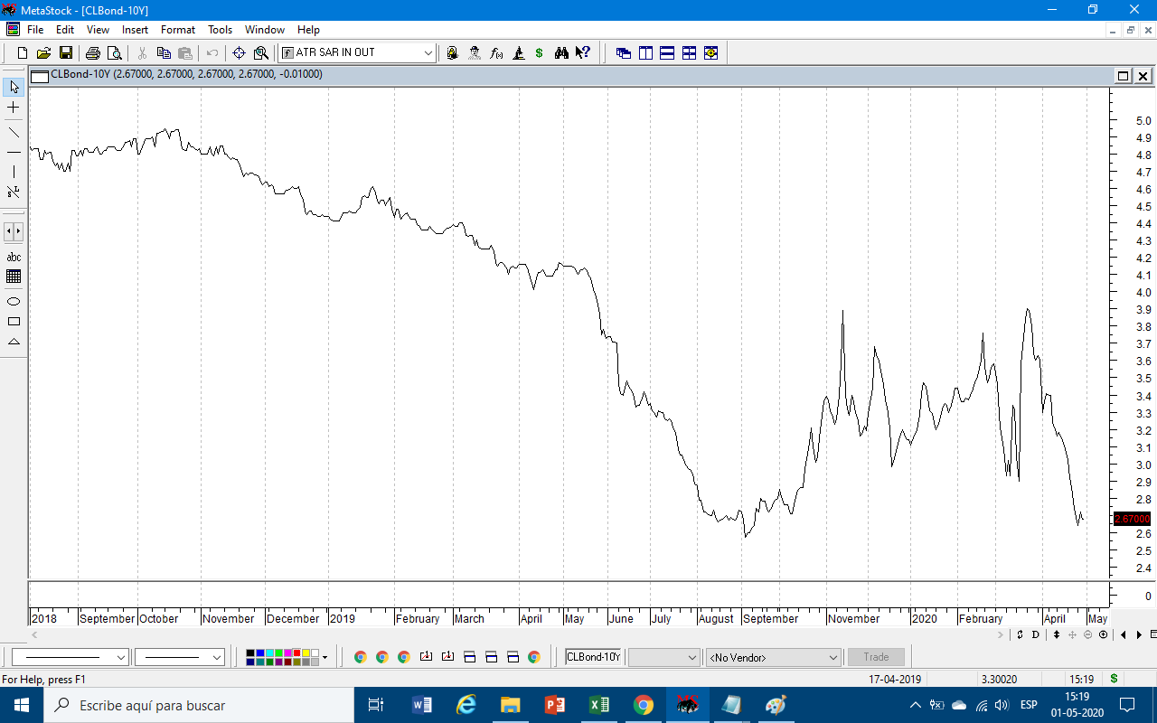Image resolution: width=1157 pixels, height=723 pixels.
Task: Zoom in chart with plus magnifier icon
Action: [x=1104, y=635]
